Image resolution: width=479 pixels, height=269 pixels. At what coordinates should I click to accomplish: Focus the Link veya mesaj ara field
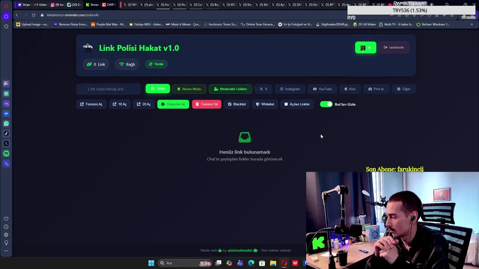tap(108, 89)
